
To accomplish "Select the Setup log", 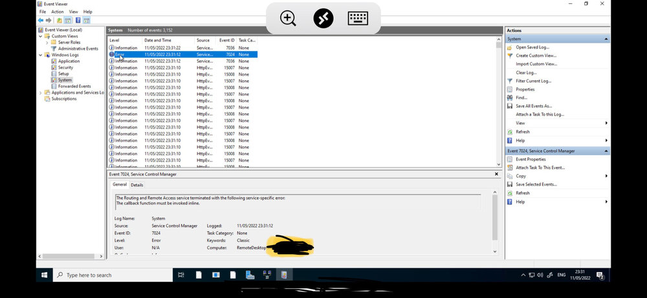I will [63, 74].
